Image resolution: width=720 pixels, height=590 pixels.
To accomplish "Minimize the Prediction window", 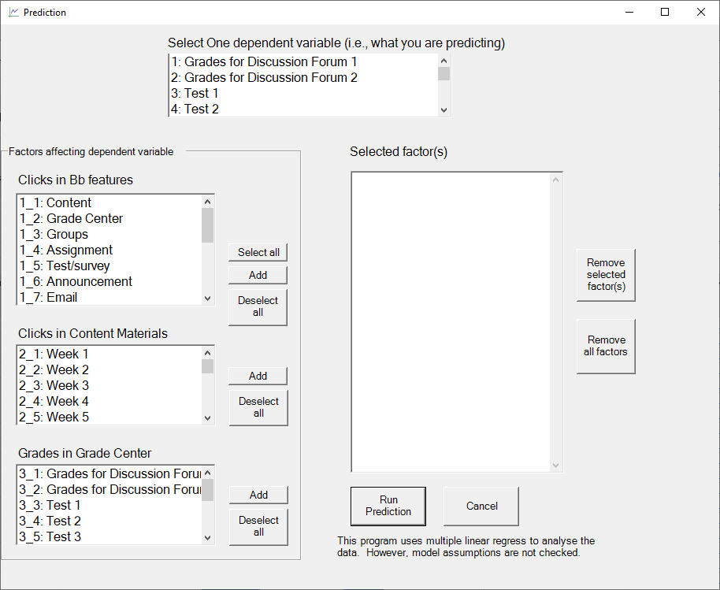I will (629, 13).
